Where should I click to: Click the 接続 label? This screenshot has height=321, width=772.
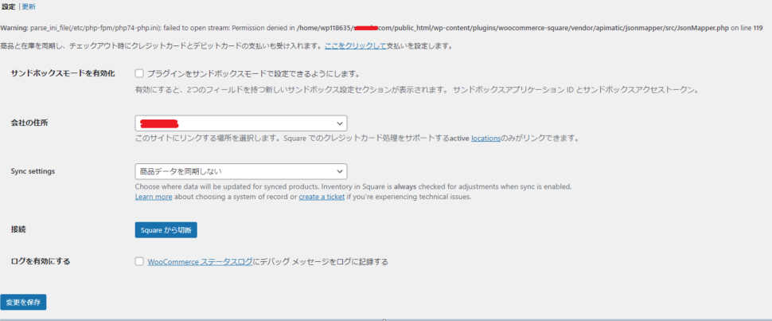click(18, 229)
